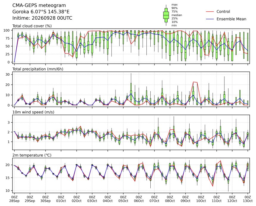
Task: Click the box-and-whisker legend icon
Action: pyautogui.click(x=166, y=15)
